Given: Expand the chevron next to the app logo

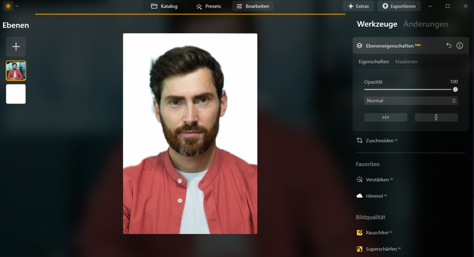Looking at the screenshot, I should pos(16,6).
